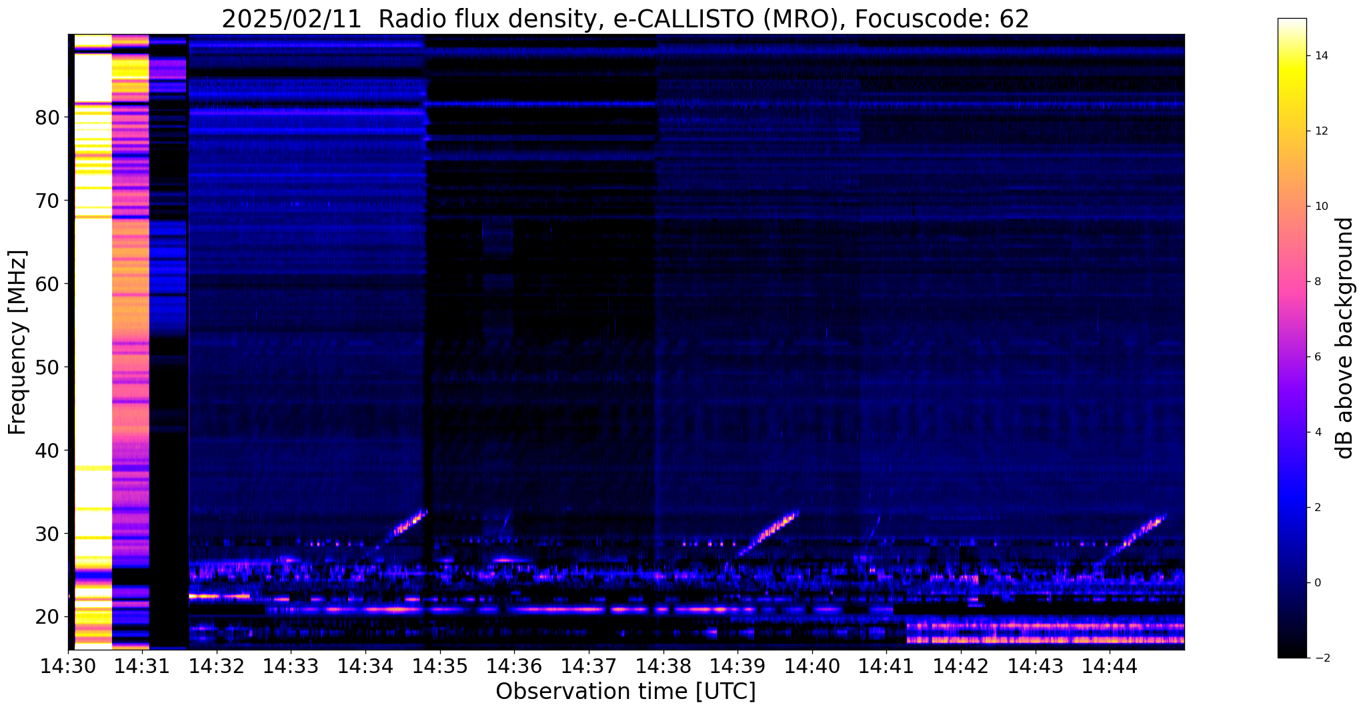Click the 14:41 time tick label
1365x711 pixels.
(886, 665)
